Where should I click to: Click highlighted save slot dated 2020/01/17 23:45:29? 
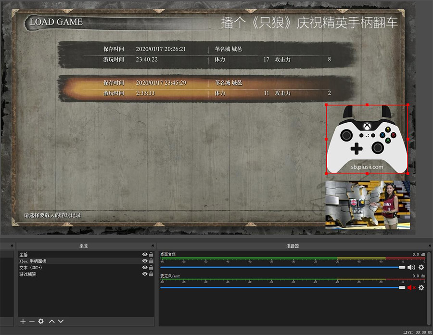(x=206, y=89)
